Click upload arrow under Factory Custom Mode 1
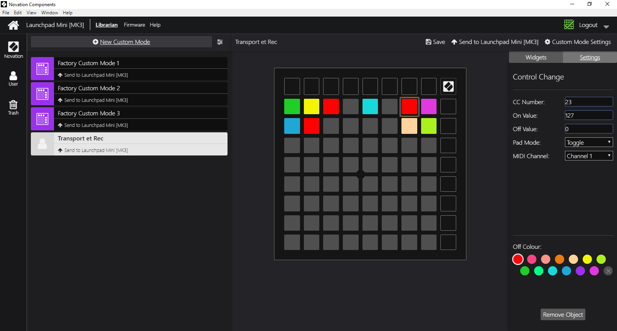617x331 pixels. [60, 75]
